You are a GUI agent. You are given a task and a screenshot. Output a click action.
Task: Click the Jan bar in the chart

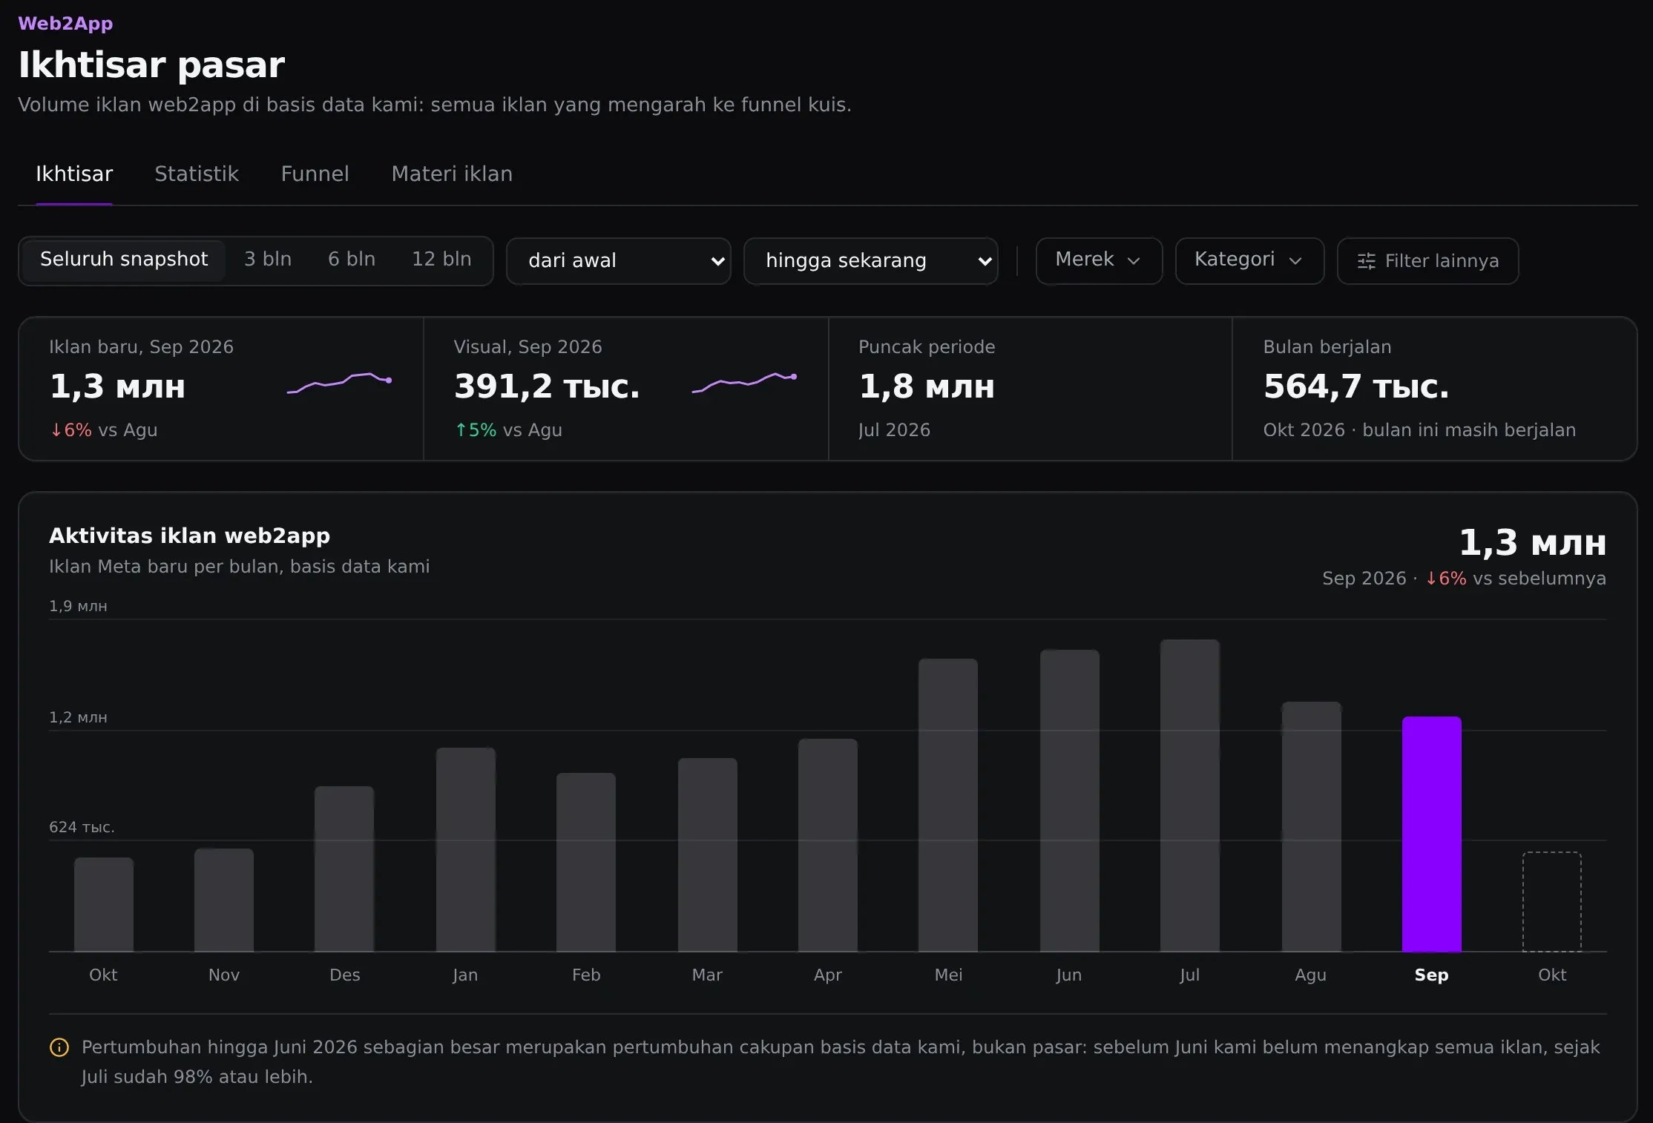[465, 850]
